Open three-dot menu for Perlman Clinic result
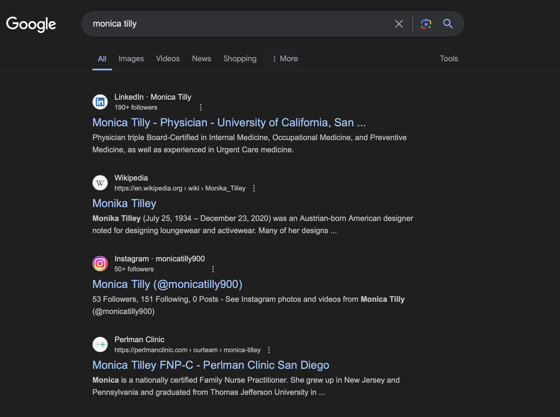Image resolution: width=560 pixels, height=417 pixels. 269,350
